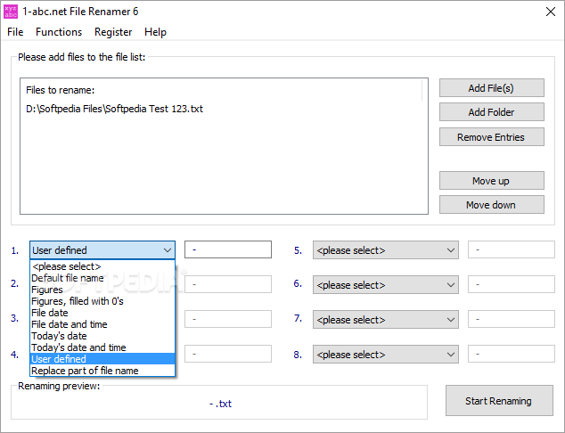Click the slot 5 text input field
Image resolution: width=565 pixels, height=433 pixels.
(512, 249)
